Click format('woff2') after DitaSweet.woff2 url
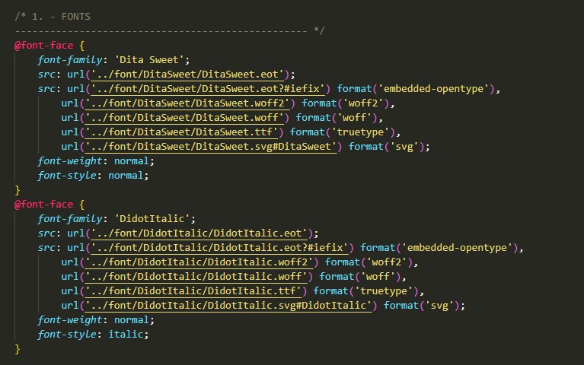Viewport: 584px width, 365px height. [x=345, y=103]
